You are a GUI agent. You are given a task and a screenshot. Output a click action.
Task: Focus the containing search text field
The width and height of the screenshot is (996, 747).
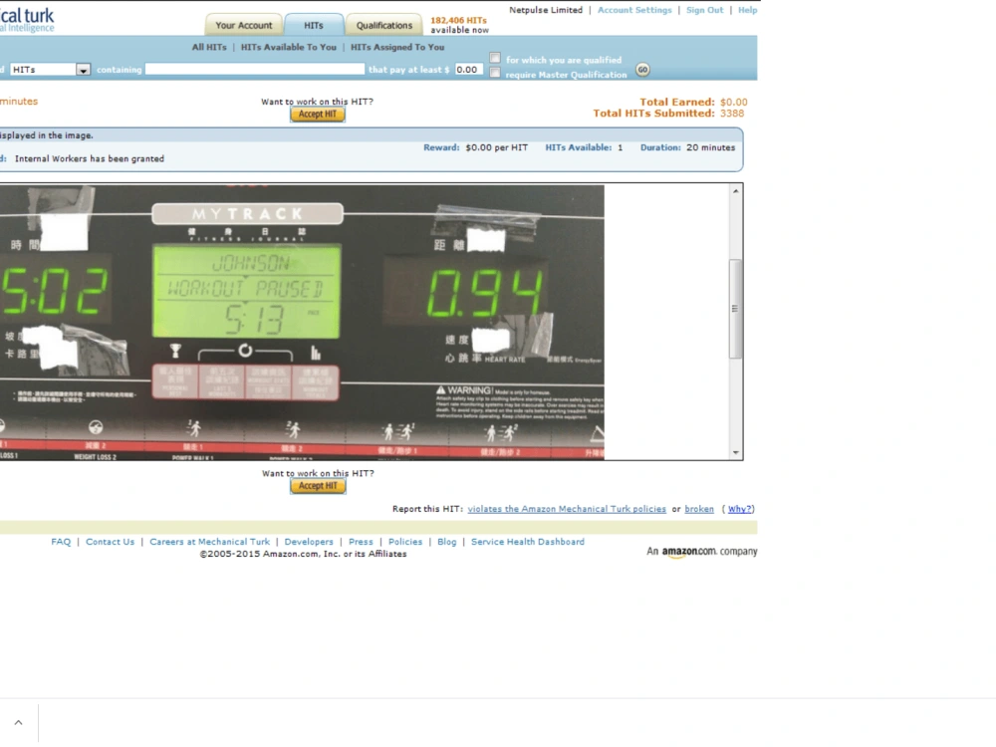255,70
